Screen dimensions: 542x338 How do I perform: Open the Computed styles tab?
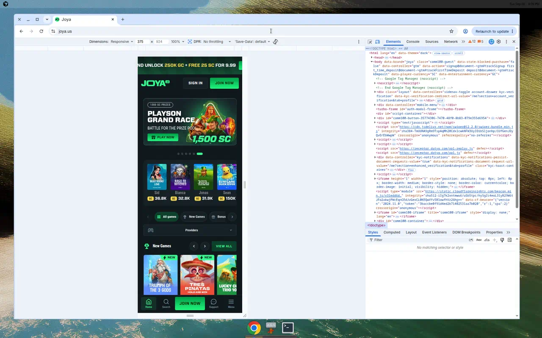[x=392, y=232]
